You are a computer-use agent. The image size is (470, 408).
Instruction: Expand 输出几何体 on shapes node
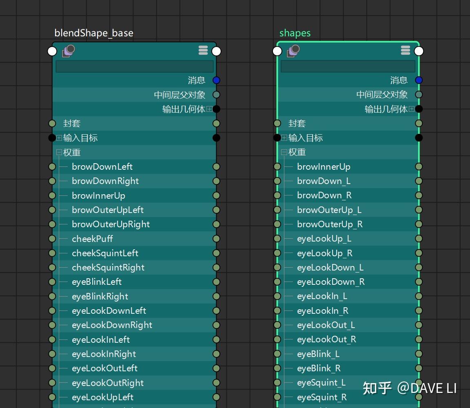click(412, 109)
